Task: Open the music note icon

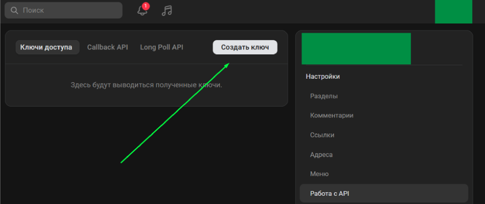Action: tap(166, 11)
